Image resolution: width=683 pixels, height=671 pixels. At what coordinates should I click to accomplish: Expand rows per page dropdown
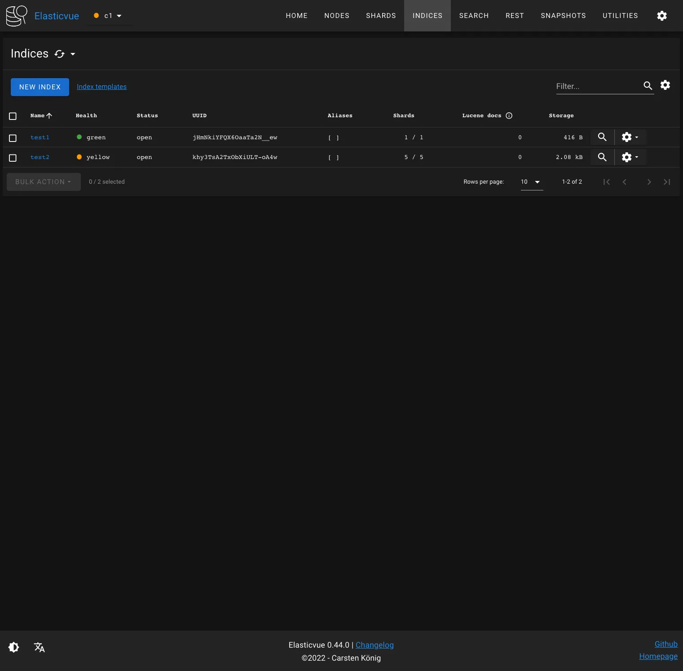click(532, 182)
